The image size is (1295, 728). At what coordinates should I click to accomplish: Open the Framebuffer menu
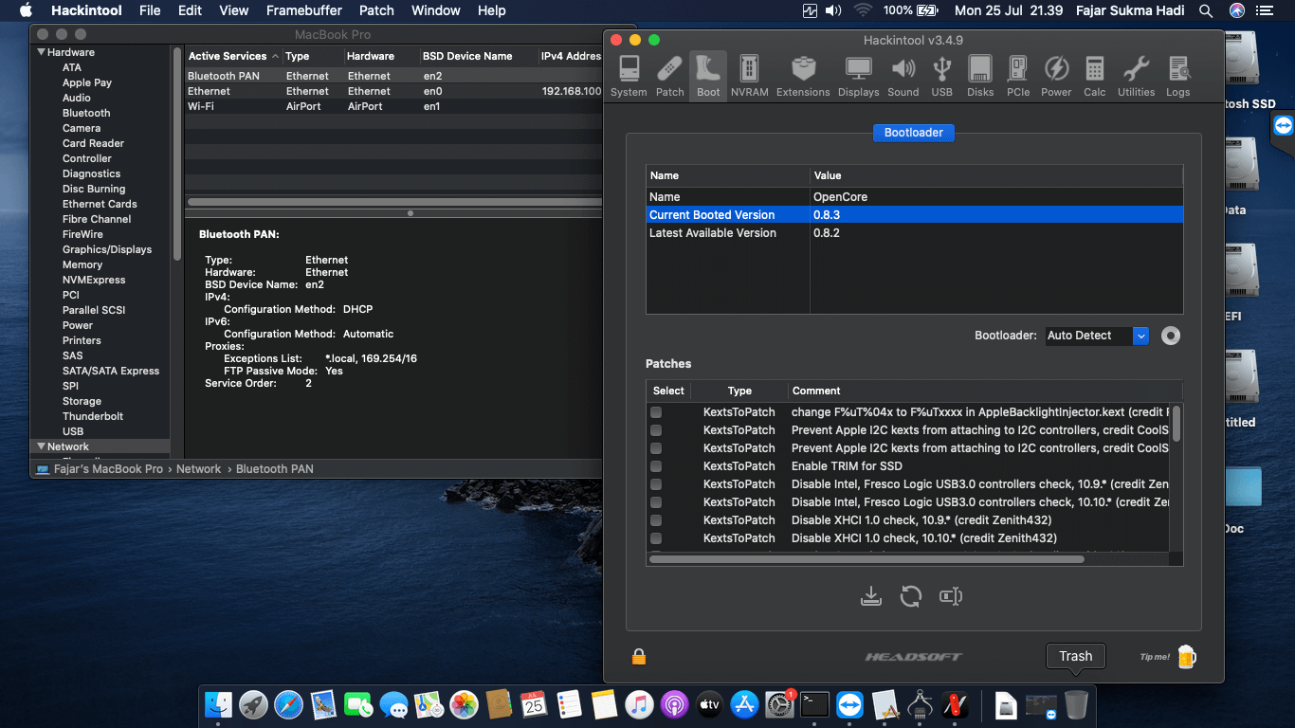[304, 10]
